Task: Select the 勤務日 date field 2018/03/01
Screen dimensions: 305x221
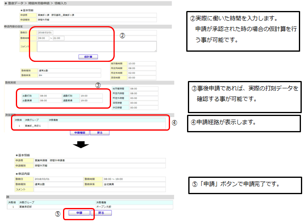Action: pyautogui.click(x=45, y=33)
